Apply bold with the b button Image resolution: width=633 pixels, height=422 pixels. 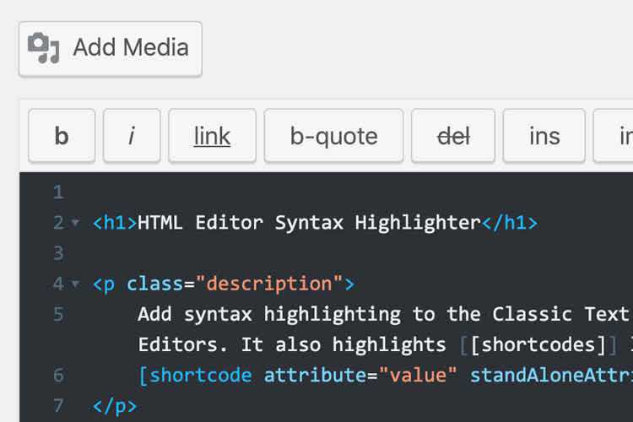pos(62,136)
